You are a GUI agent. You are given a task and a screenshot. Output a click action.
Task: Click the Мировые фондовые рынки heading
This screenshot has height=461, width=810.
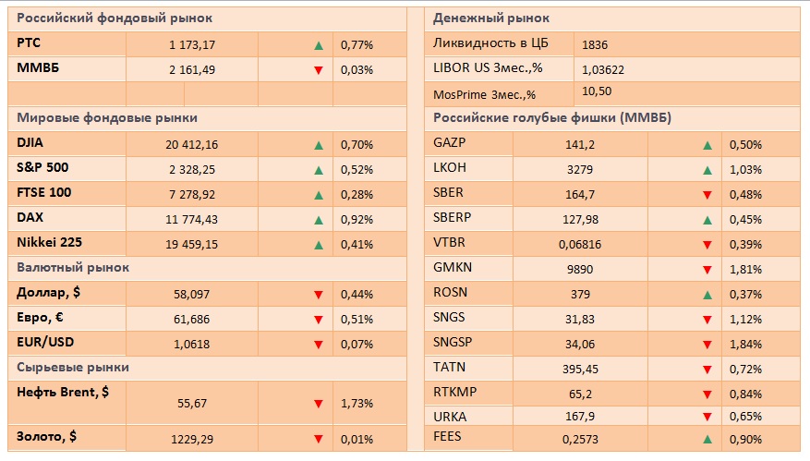(x=108, y=118)
